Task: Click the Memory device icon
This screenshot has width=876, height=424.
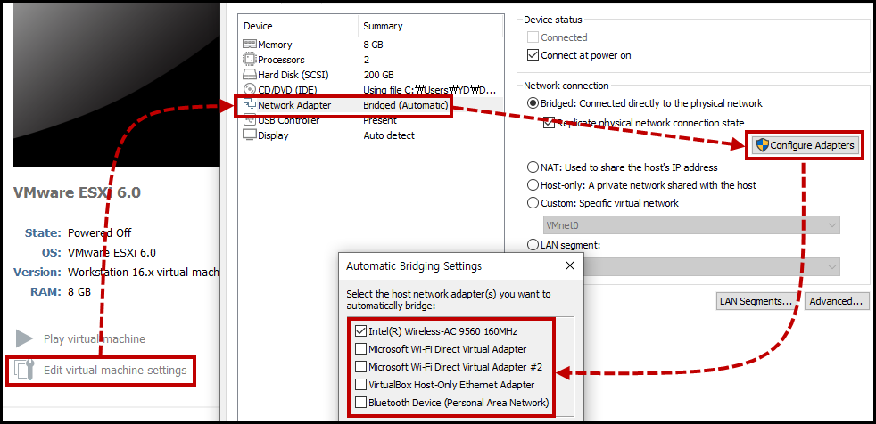Action: 250,45
